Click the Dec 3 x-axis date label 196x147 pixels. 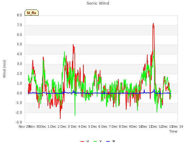pos(65,126)
